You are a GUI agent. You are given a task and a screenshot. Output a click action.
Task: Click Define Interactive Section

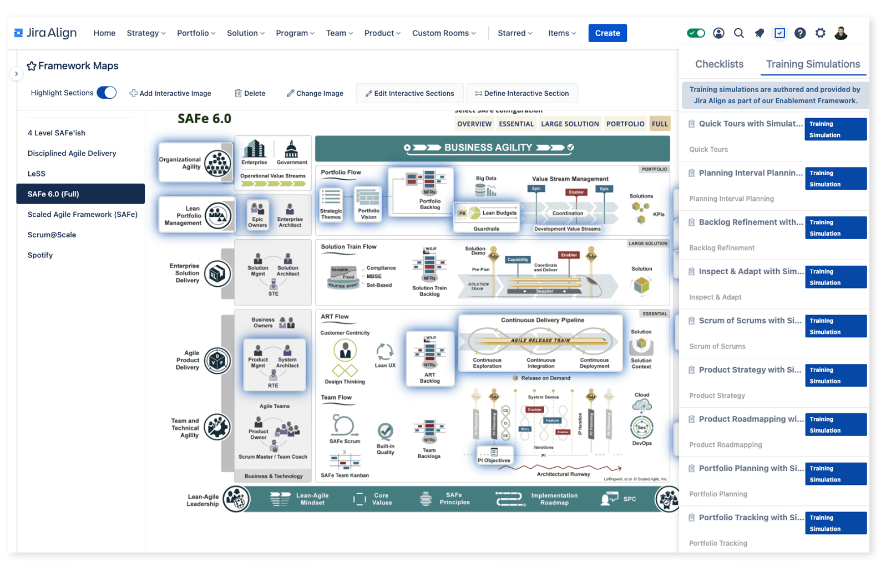click(x=522, y=93)
